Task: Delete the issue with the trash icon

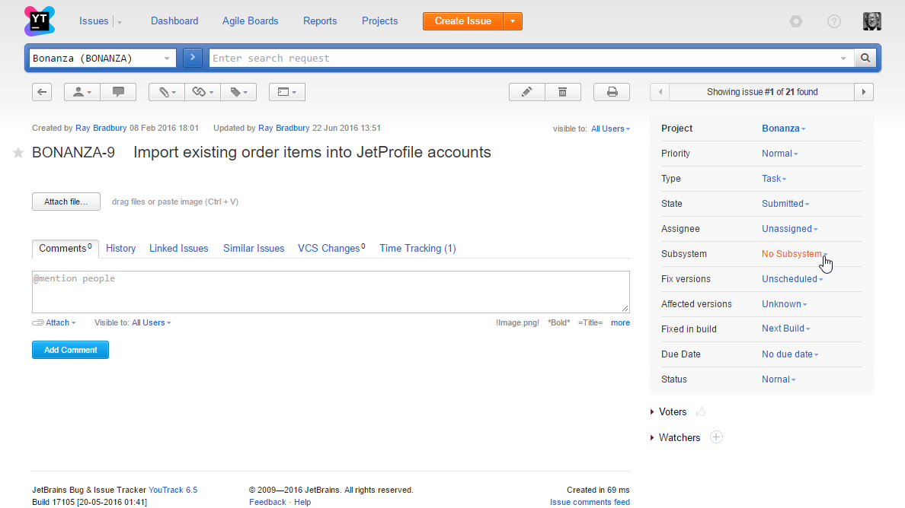Action: (x=563, y=92)
